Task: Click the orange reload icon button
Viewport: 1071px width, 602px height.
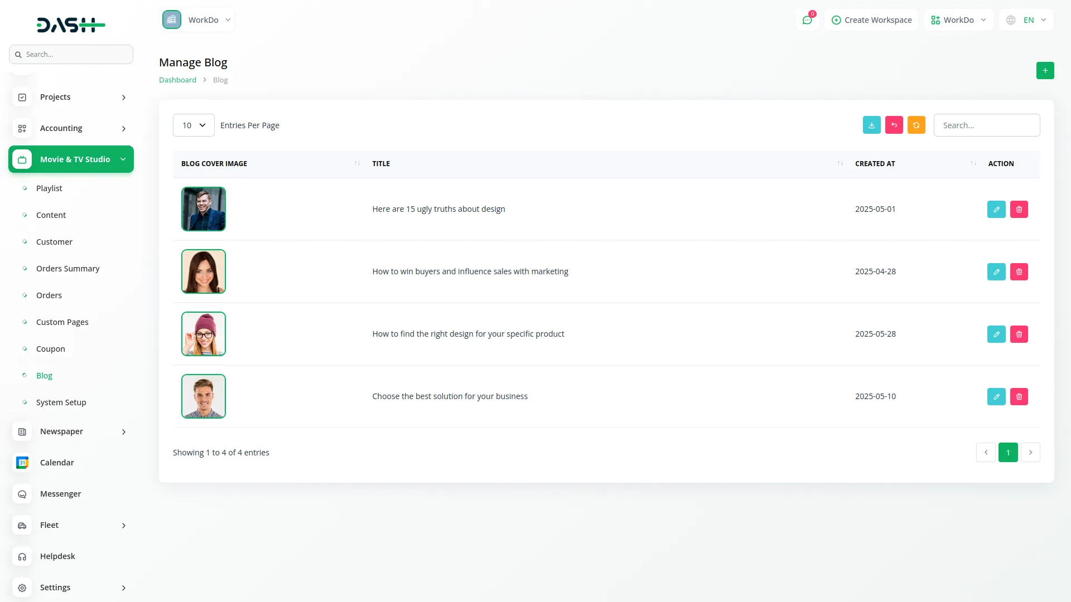Action: coord(916,125)
